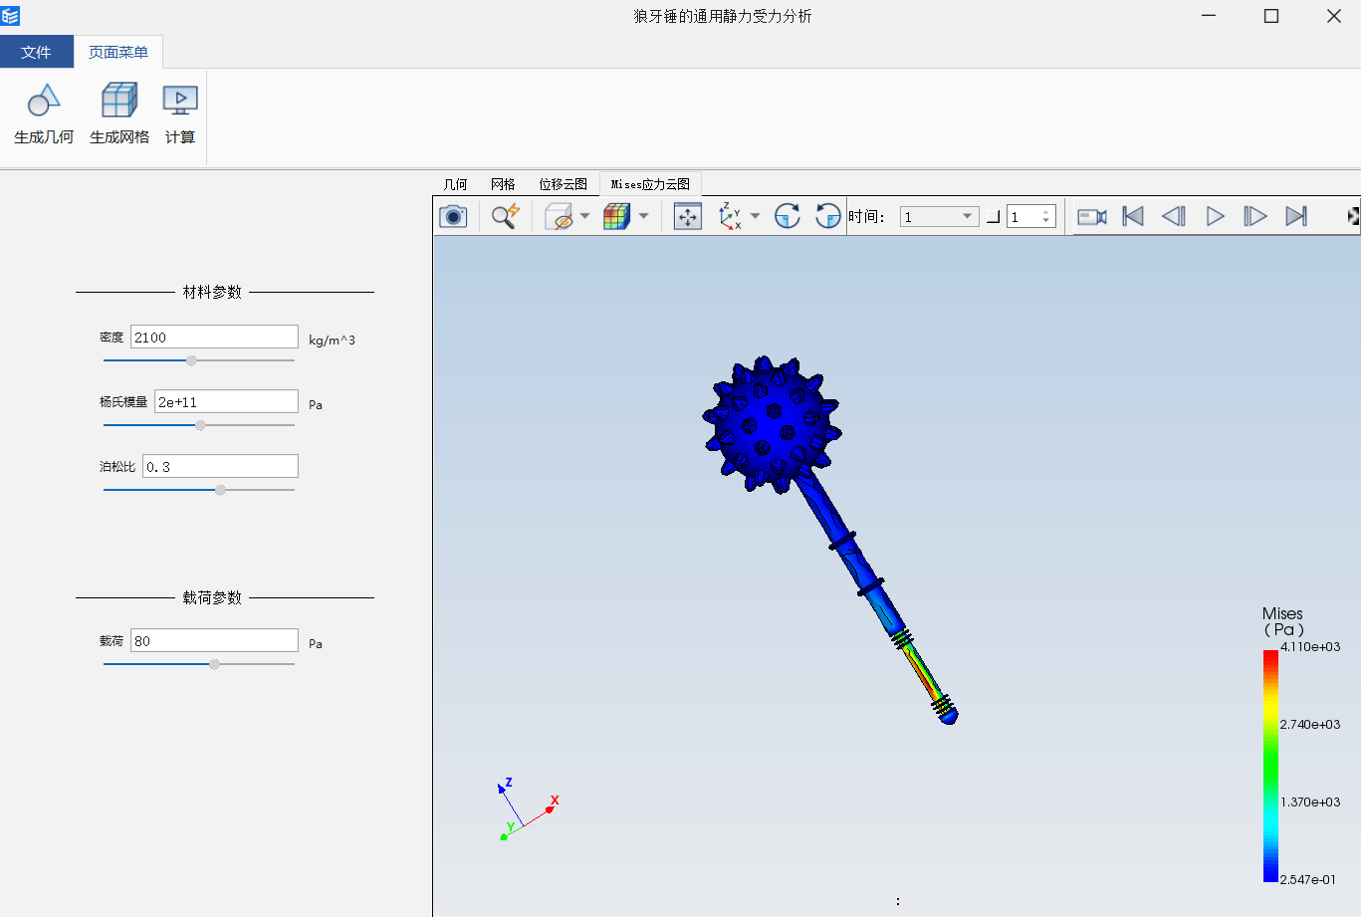Click the 载荷参数 section heading
This screenshot has width=1361, height=917.
(212, 597)
